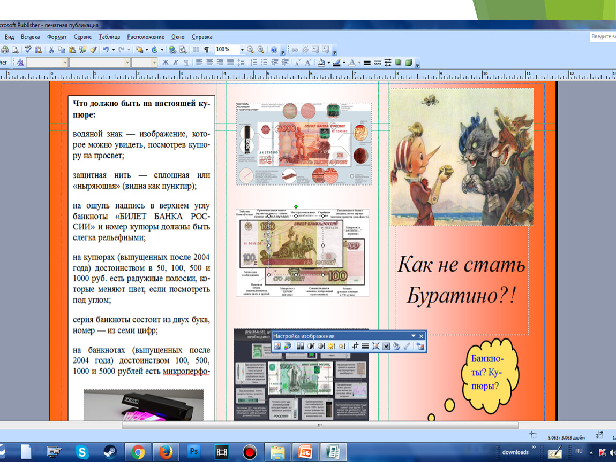616x462 pixels.
Task: Open the Формат menu
Action: point(57,37)
